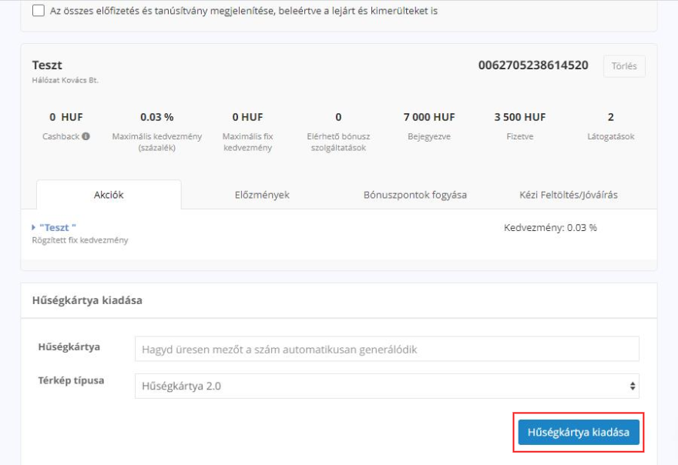Open the "Teszt" promotion link

pos(58,227)
